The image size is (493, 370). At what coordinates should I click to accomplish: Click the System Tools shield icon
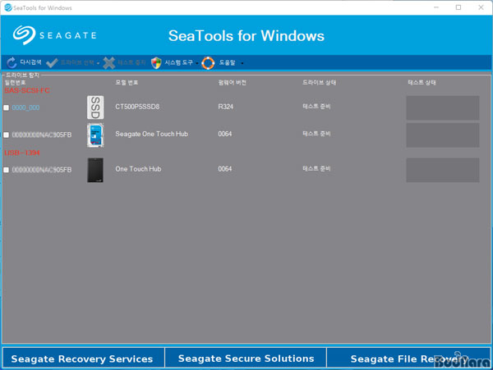click(x=156, y=63)
